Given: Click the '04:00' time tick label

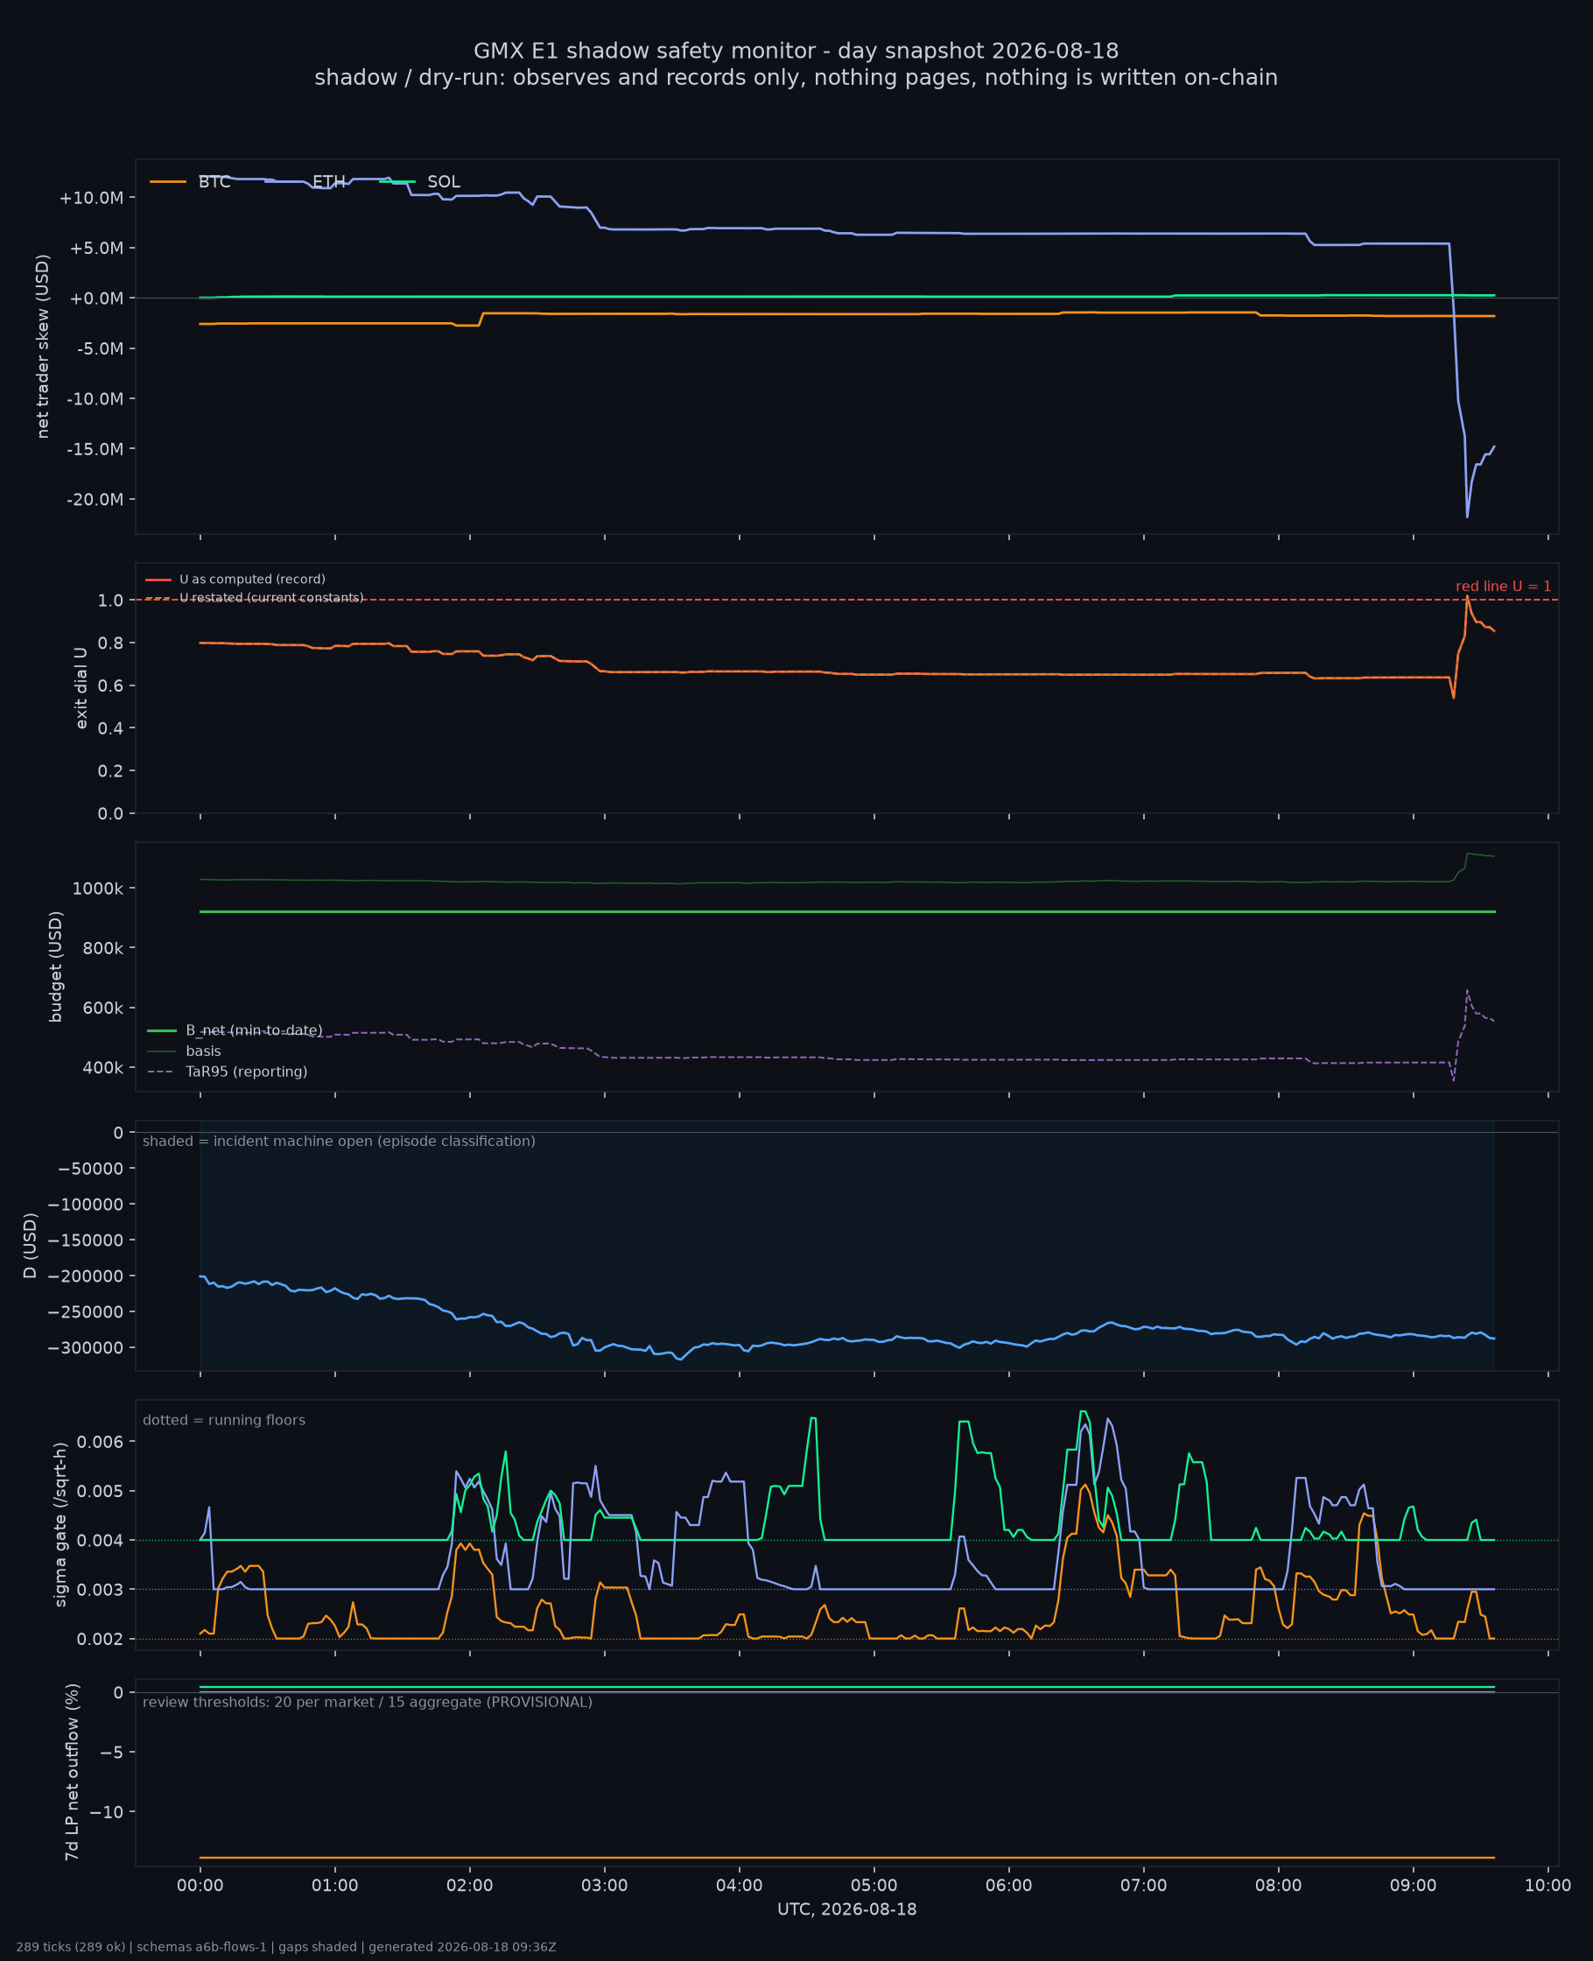Looking at the screenshot, I should pos(740,1886).
